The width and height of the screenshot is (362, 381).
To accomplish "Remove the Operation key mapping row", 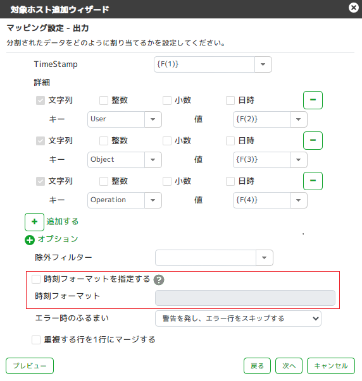I will coord(313,181).
